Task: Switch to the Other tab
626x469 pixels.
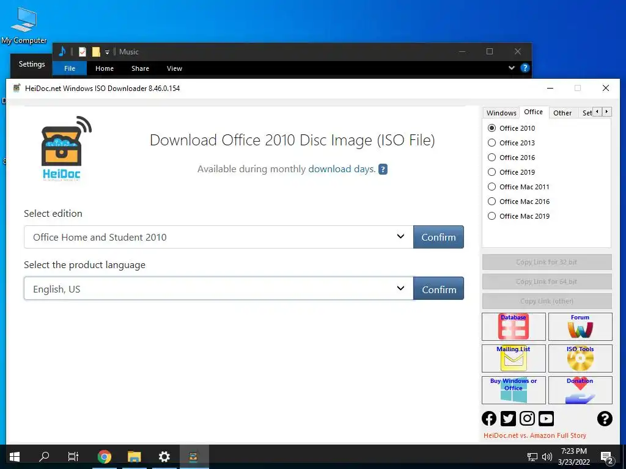Action: [562, 113]
